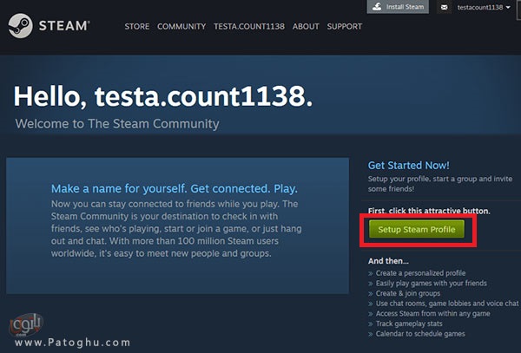Open the TESTA.COUNT1138 profile menu
Image resolution: width=521 pixels, height=353 pixels.
coord(249,27)
